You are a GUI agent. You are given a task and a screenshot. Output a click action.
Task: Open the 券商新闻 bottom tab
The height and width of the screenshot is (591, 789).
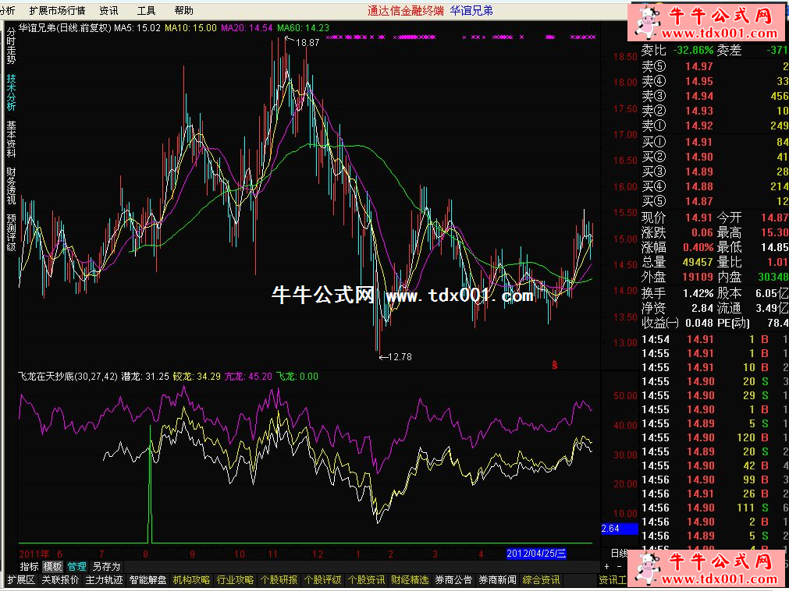pos(498,580)
